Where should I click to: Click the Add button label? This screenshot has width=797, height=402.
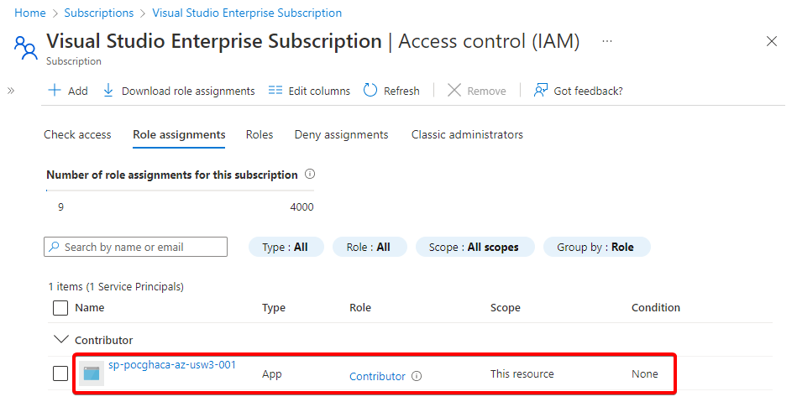(x=78, y=91)
